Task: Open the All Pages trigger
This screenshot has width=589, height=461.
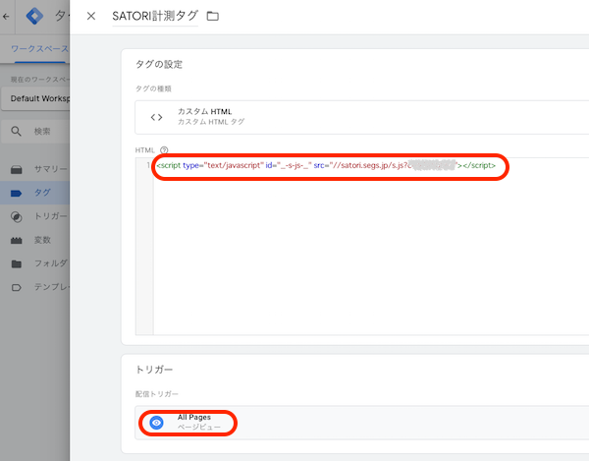Action: 361,423
